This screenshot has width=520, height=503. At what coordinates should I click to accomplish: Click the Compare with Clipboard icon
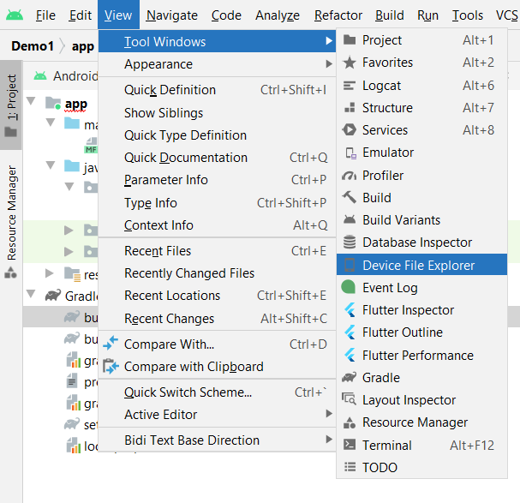[111, 366]
